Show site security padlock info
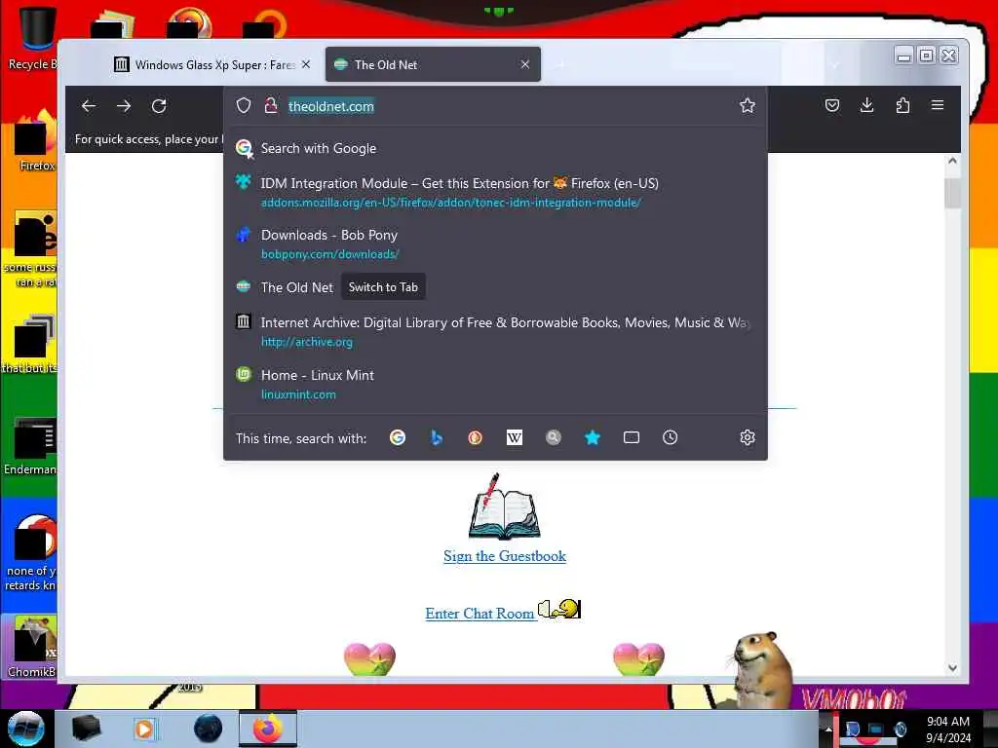998x748 pixels. pyautogui.click(x=271, y=105)
